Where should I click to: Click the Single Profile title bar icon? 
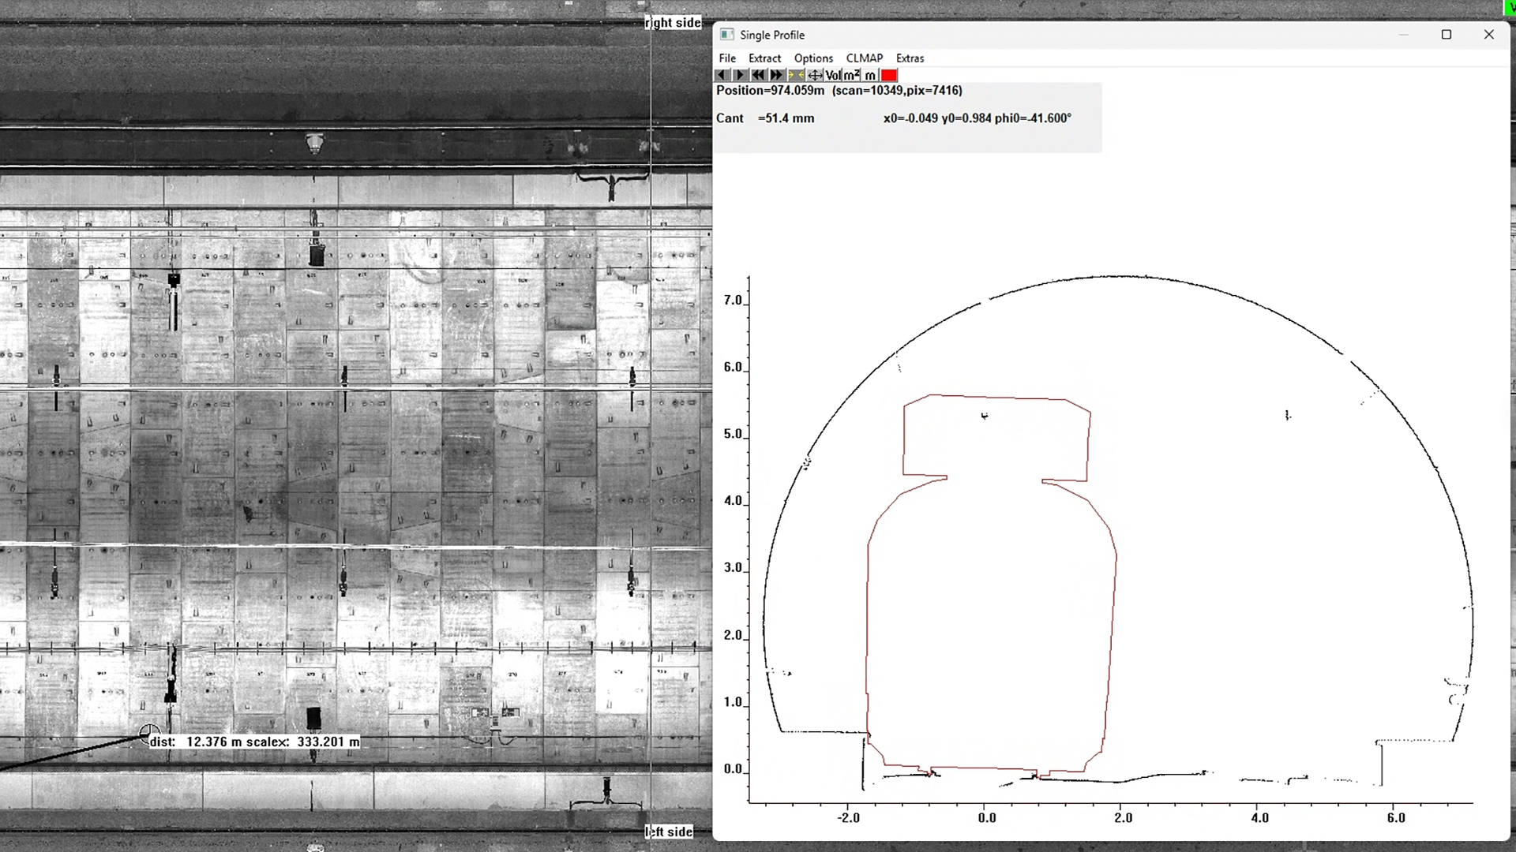coord(727,35)
